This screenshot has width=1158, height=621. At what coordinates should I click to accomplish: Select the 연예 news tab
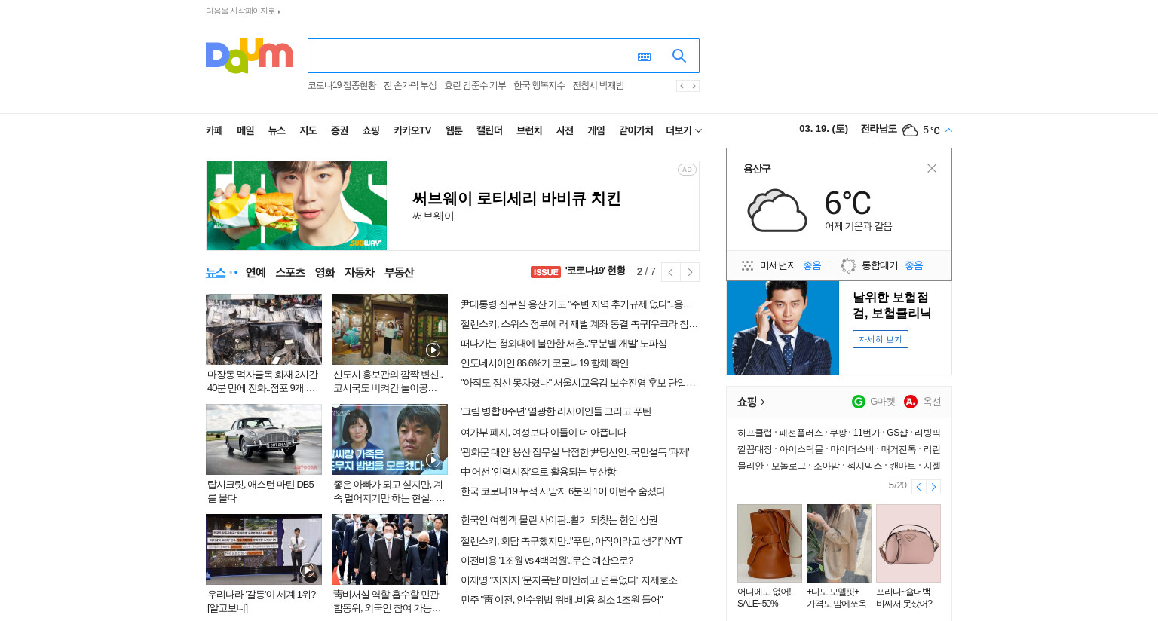click(256, 272)
